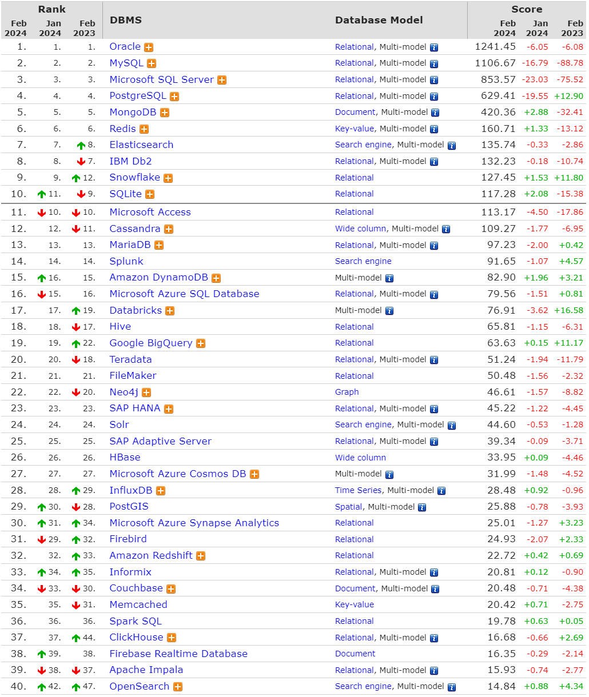
Task: Open the Oracle DBMS link
Action: point(125,46)
